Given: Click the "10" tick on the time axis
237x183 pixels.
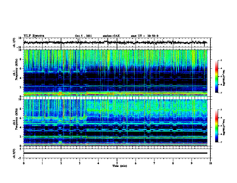Looking at the screenshot, I should (210, 163).
